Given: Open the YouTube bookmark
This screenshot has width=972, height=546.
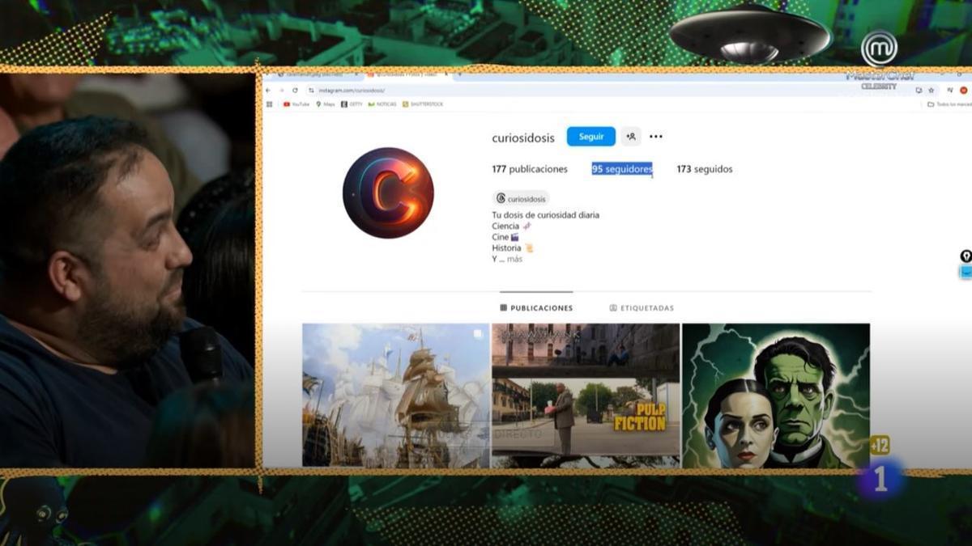Looking at the screenshot, I should click(296, 104).
